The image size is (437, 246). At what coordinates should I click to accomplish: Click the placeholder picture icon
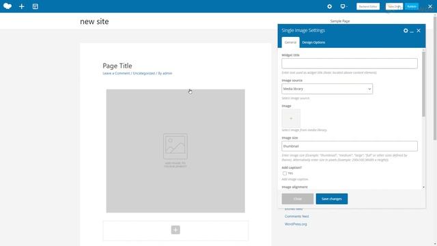click(175, 146)
